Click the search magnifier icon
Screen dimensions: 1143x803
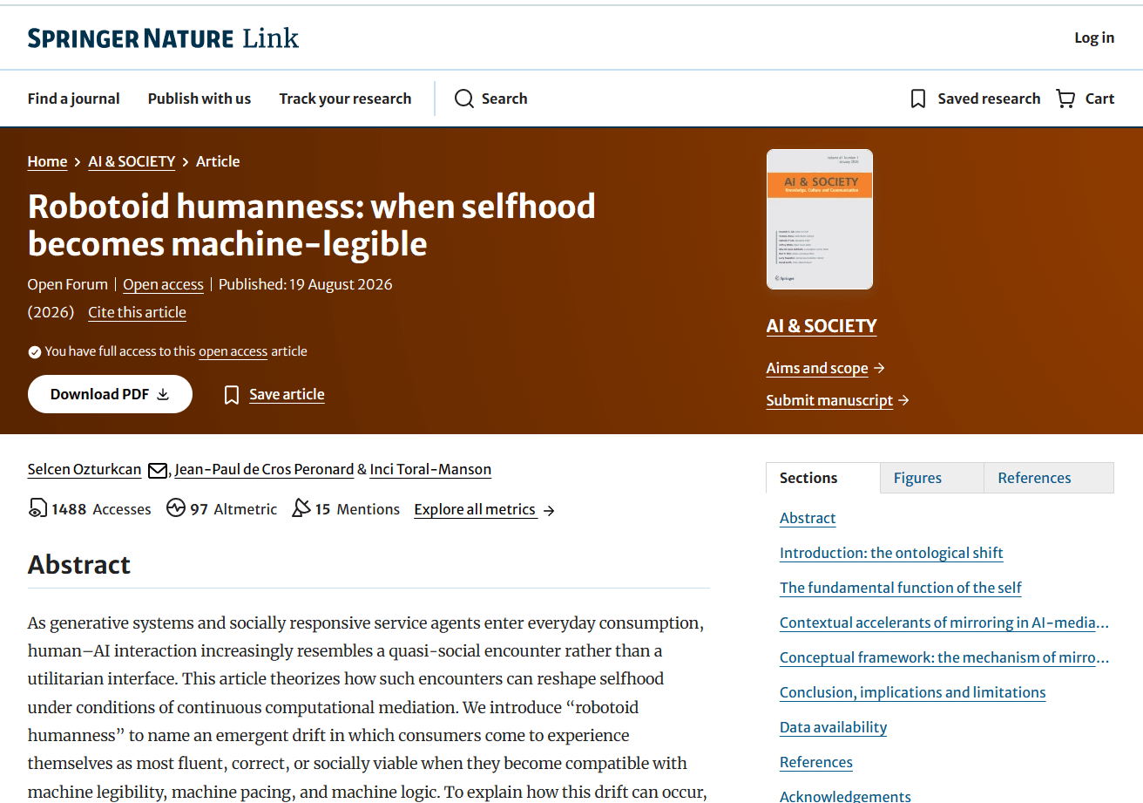(x=464, y=99)
